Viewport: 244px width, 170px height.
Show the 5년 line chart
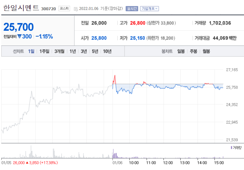[x=95, y=51]
